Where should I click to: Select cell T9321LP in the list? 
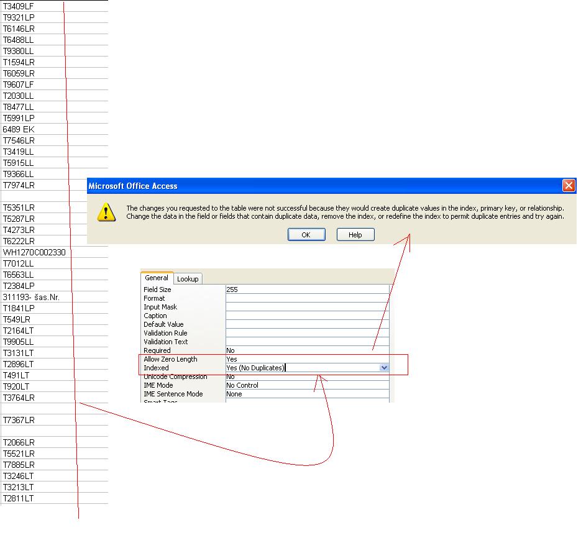coord(55,17)
